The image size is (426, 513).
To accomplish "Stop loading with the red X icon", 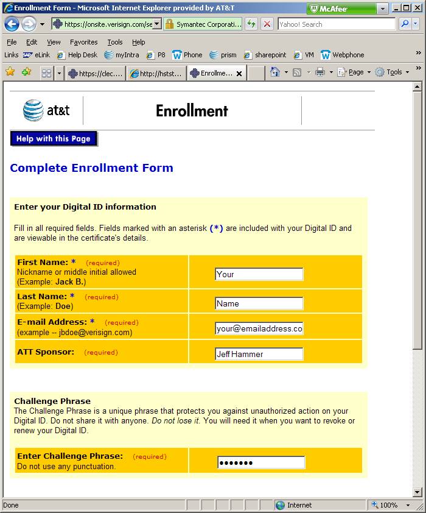I will point(267,24).
